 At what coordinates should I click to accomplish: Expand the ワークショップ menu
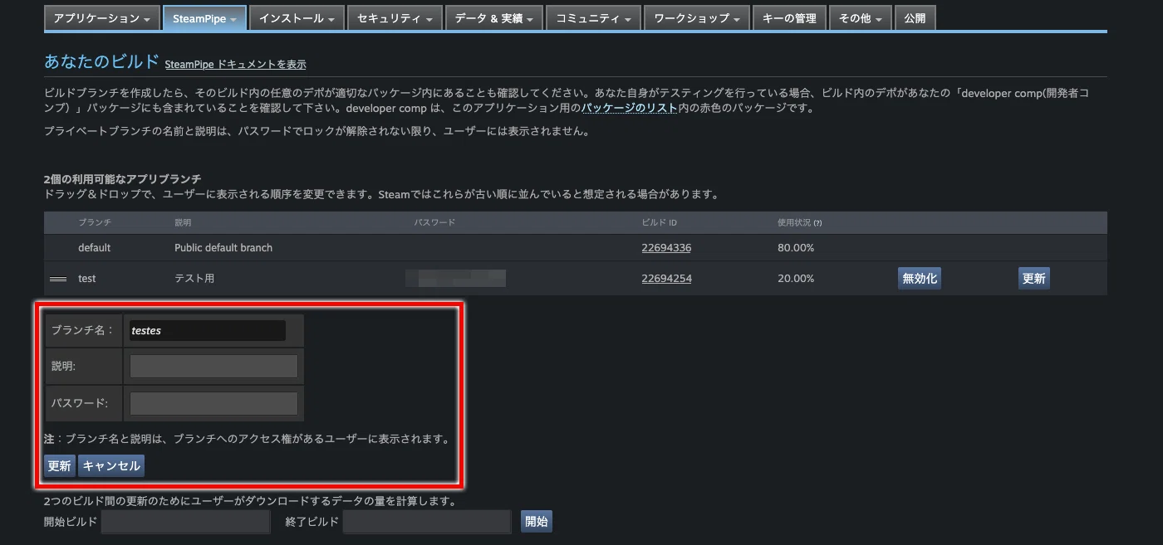[x=697, y=18]
